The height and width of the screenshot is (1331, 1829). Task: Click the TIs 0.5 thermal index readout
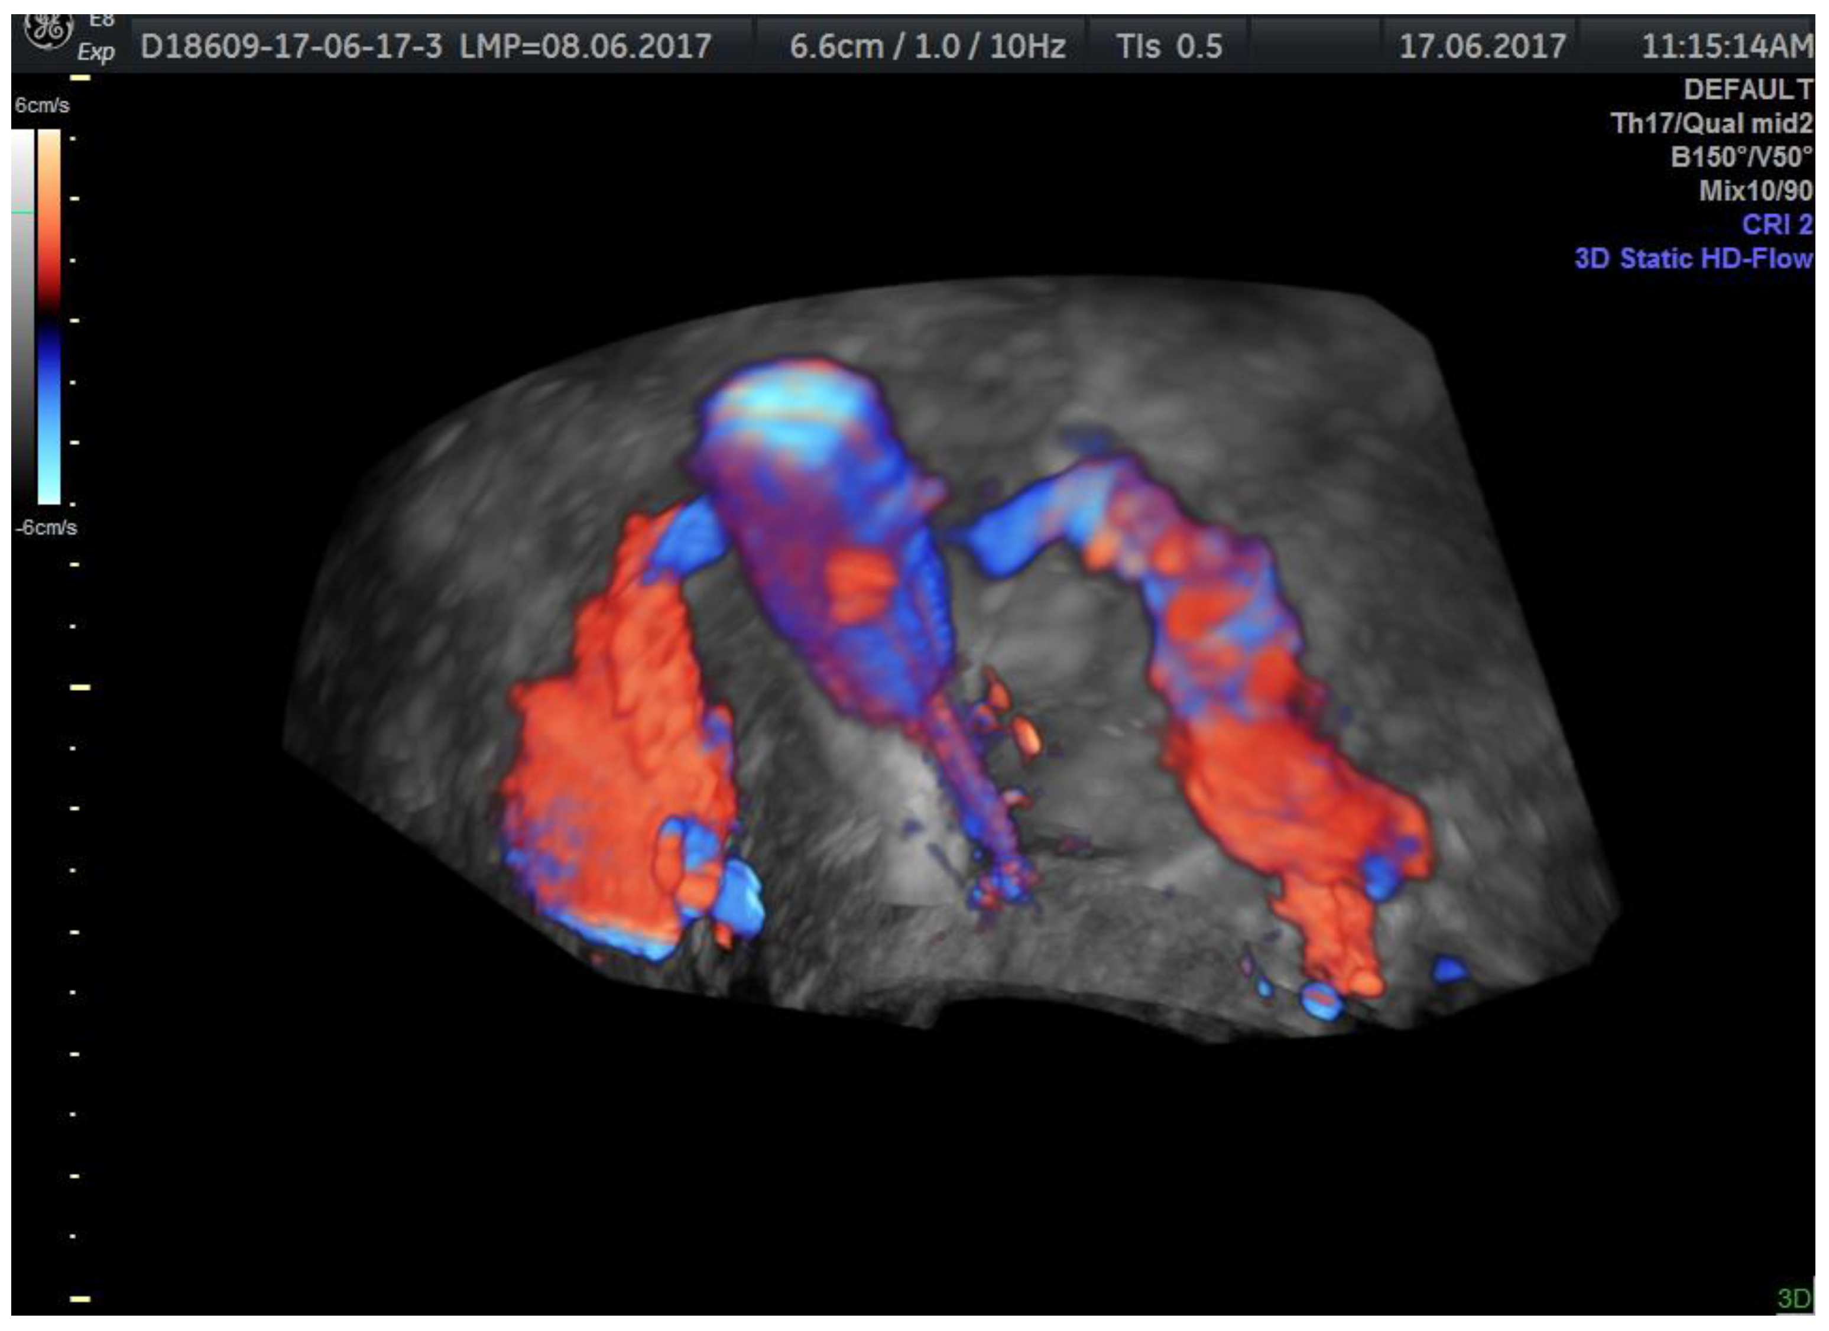(1169, 47)
